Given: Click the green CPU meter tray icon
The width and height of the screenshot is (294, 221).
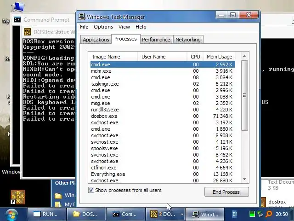Looking at the screenshot, I should point(252,214).
